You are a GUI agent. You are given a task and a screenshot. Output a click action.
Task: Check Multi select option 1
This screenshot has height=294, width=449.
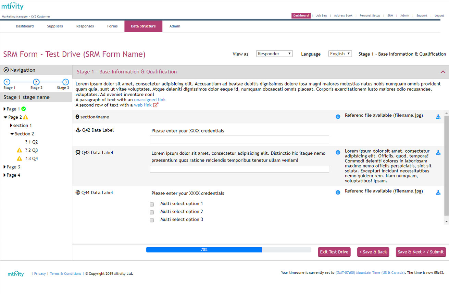(x=152, y=204)
